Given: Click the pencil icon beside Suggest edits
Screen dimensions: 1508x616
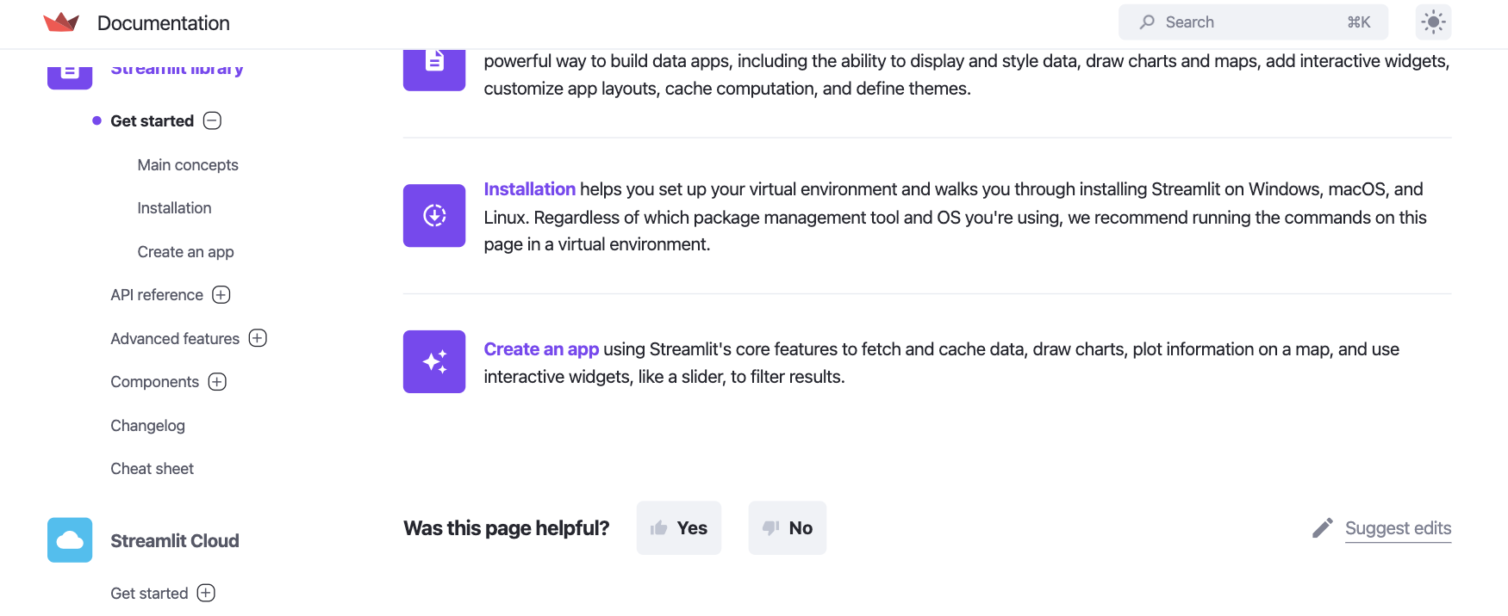Looking at the screenshot, I should coord(1322,528).
